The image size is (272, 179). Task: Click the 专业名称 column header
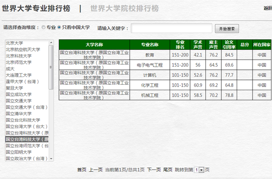(x=150, y=45)
